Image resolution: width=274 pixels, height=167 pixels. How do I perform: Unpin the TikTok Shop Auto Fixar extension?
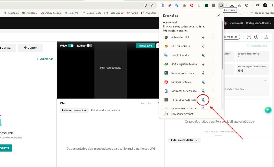(203, 100)
